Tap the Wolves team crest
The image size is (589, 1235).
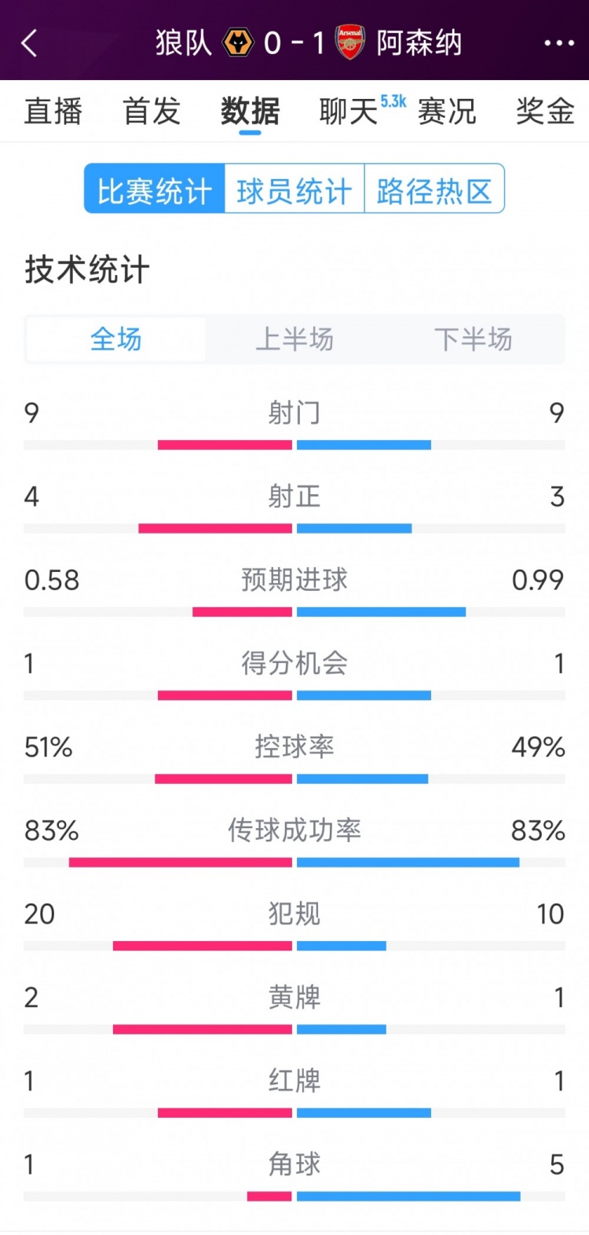click(x=238, y=42)
